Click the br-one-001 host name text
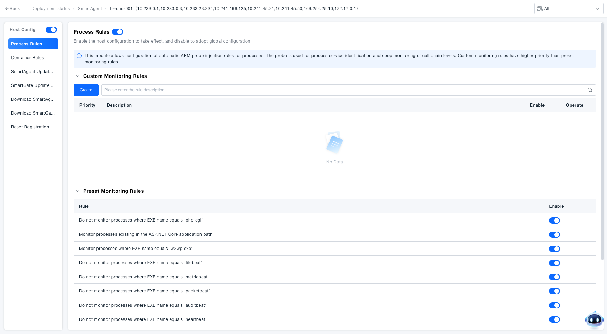This screenshot has width=607, height=334. point(121,9)
